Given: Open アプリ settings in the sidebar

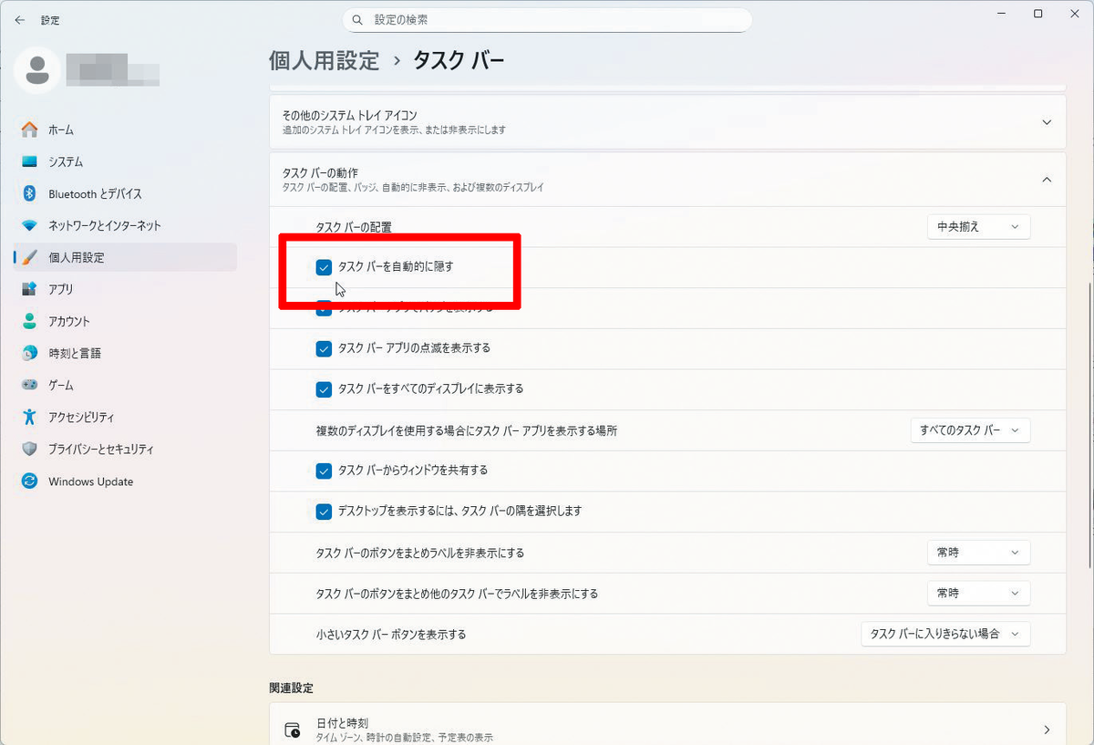Looking at the screenshot, I should coord(125,289).
